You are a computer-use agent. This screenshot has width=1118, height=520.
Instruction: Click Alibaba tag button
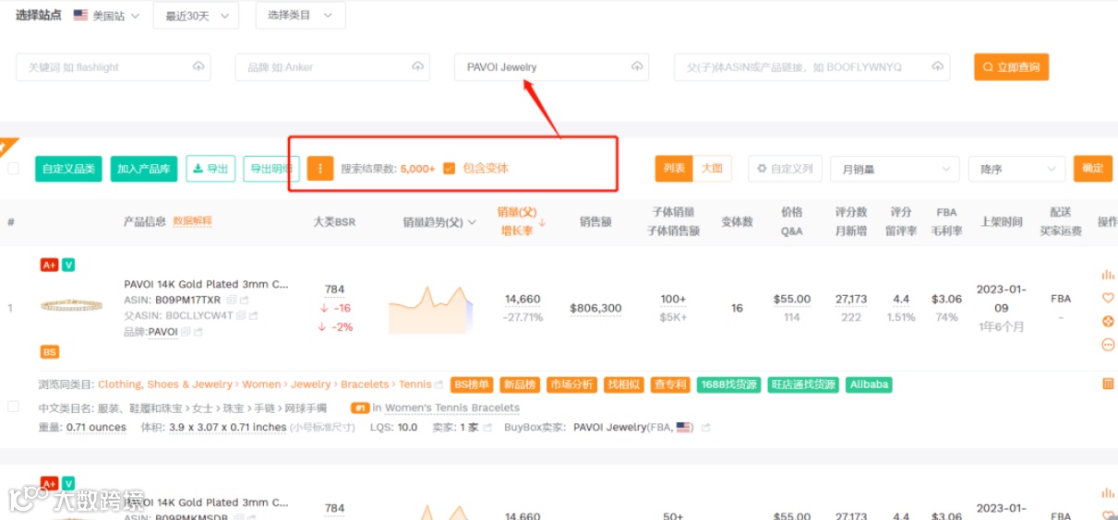[x=869, y=384]
